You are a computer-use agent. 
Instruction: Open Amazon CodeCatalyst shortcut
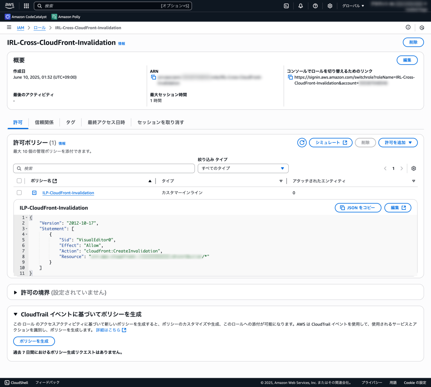26,17
